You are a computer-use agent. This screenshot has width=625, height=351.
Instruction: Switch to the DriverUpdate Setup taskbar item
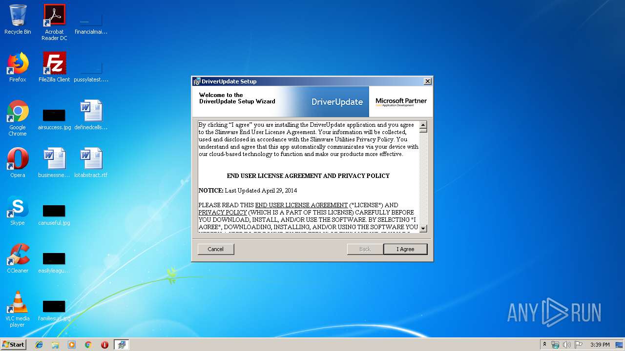(x=122, y=345)
